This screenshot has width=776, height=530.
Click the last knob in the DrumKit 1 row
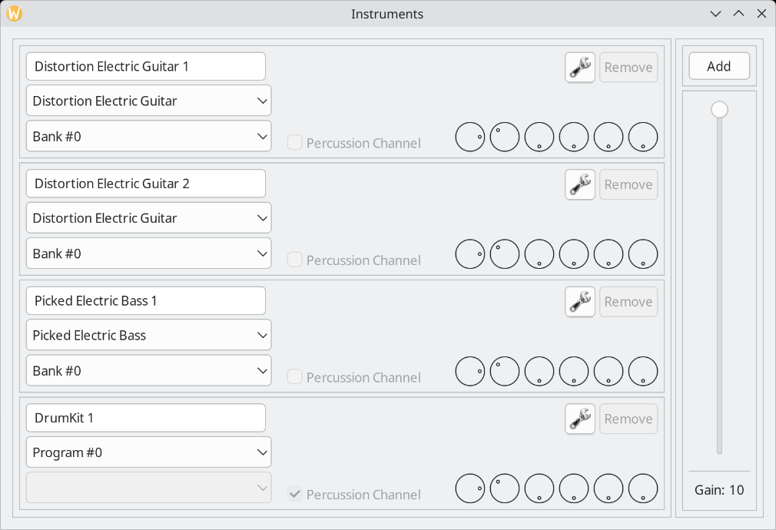(643, 489)
